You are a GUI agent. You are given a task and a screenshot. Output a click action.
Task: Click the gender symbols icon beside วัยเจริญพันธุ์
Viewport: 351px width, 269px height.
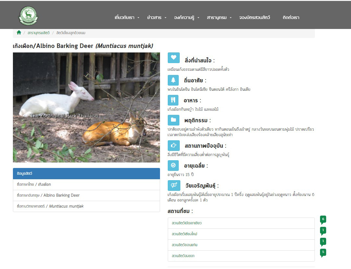click(x=173, y=185)
